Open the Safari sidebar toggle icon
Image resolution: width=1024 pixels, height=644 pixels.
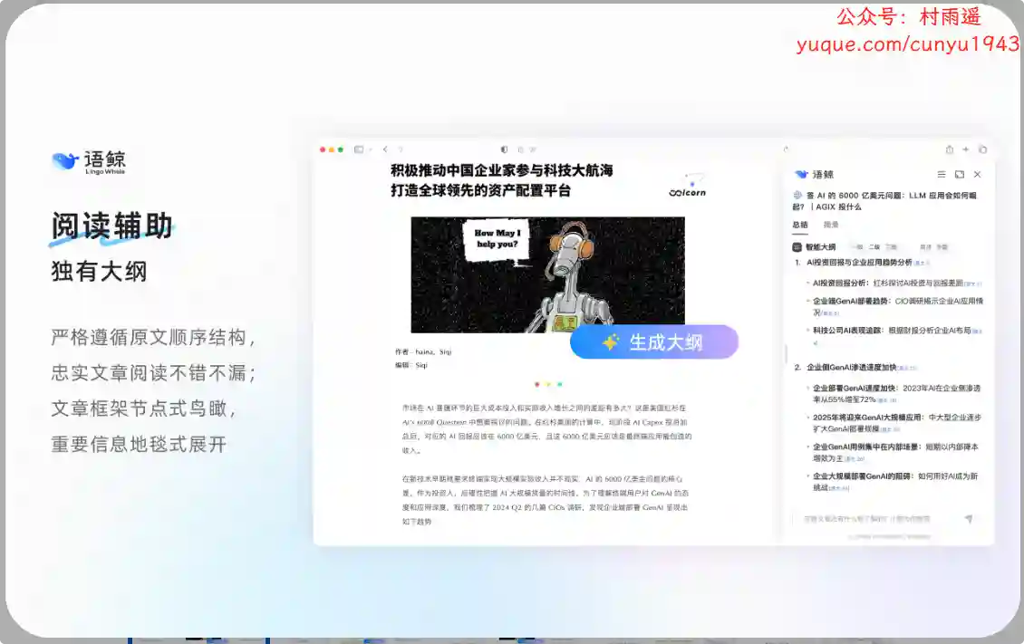(359, 149)
